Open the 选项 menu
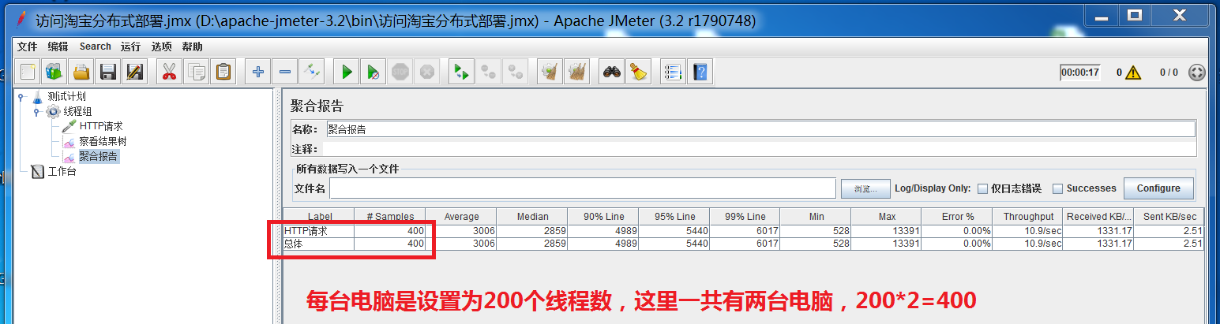This screenshot has width=1220, height=324. (x=162, y=47)
